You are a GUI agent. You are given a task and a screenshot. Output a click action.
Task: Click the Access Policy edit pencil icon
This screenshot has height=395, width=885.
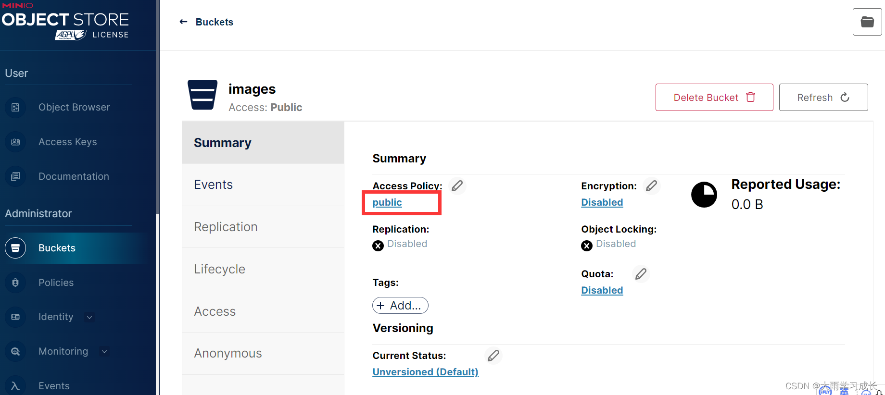click(x=457, y=185)
